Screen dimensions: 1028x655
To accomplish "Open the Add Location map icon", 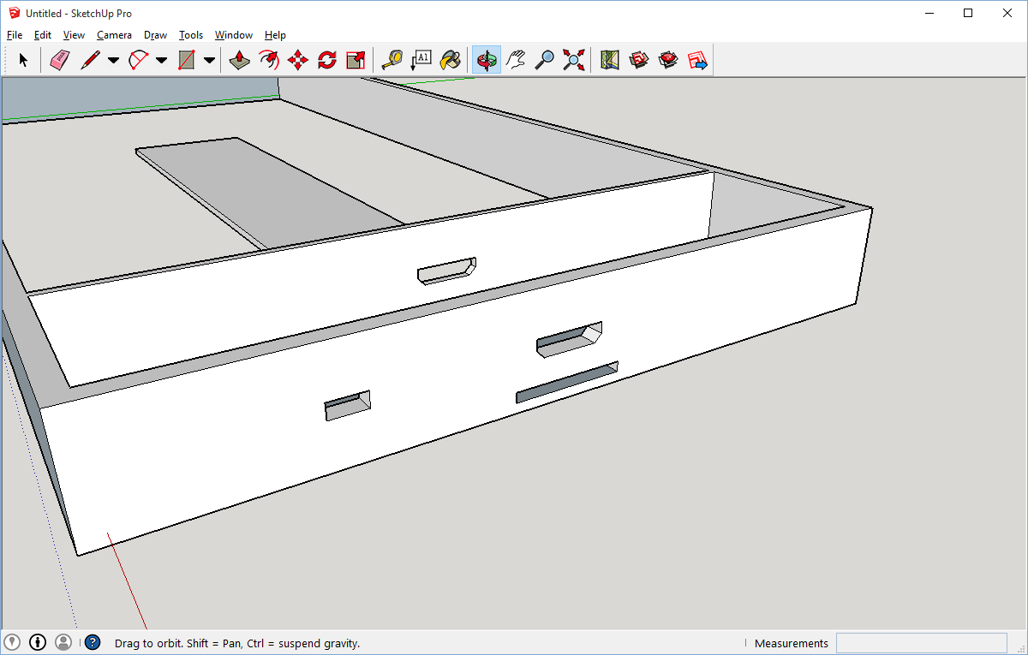I will 610,60.
